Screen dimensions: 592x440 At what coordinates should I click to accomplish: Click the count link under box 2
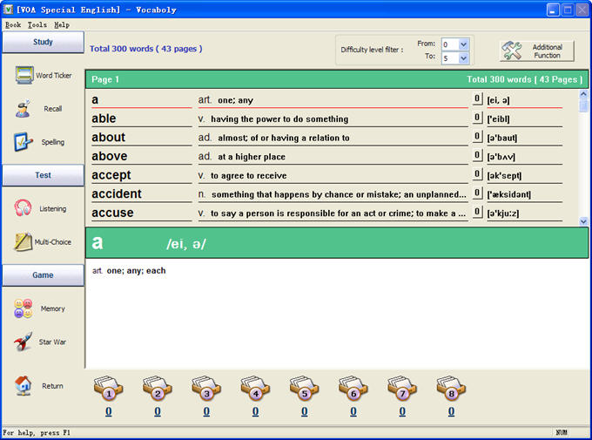coord(158,411)
